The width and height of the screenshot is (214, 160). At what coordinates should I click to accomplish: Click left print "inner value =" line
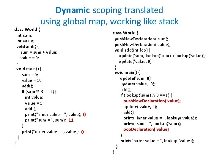(53, 115)
